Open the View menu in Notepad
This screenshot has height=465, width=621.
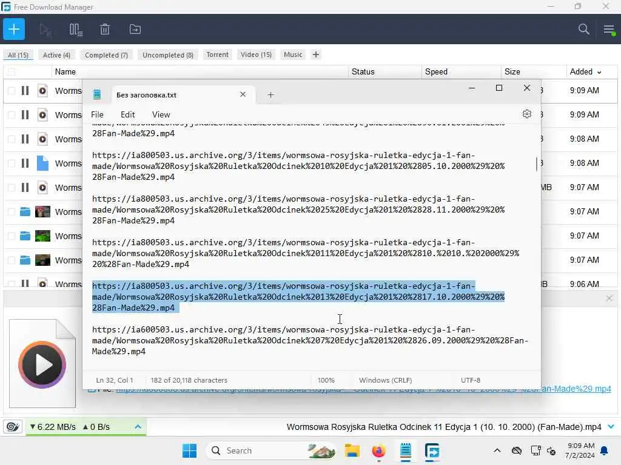tap(161, 114)
